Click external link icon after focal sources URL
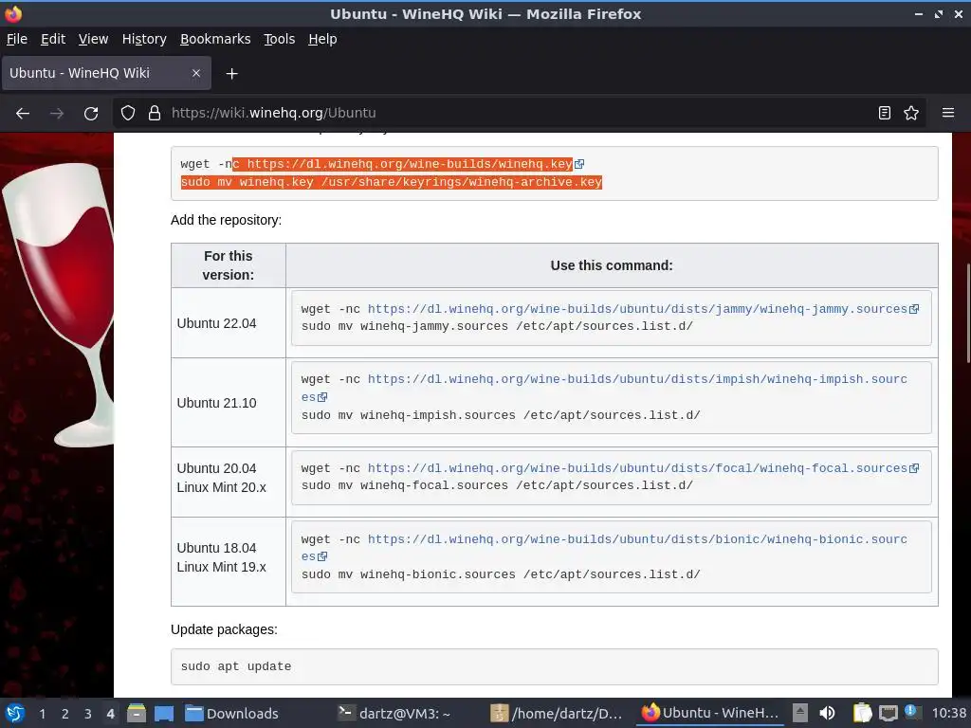The image size is (971, 728). coord(914,468)
